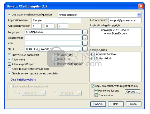
Task: Open the Initial settings dropdown
Action: pyautogui.click(x=139, y=15)
